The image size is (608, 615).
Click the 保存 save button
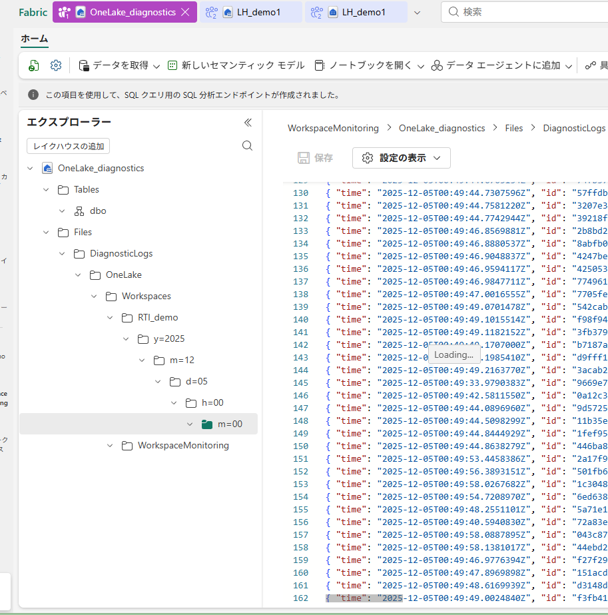point(316,158)
